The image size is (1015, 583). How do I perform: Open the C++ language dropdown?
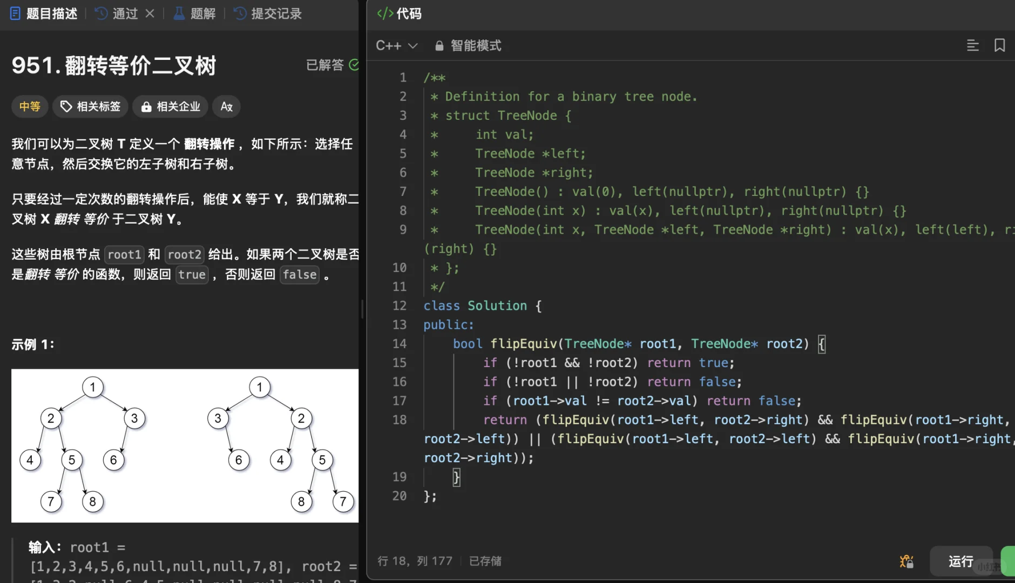point(397,46)
